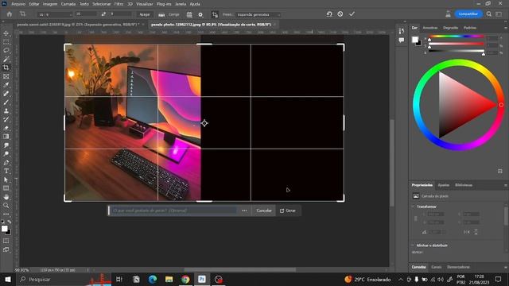This screenshot has width=509, height=286.
Task: Click the Gerar button
Action: 288,211
